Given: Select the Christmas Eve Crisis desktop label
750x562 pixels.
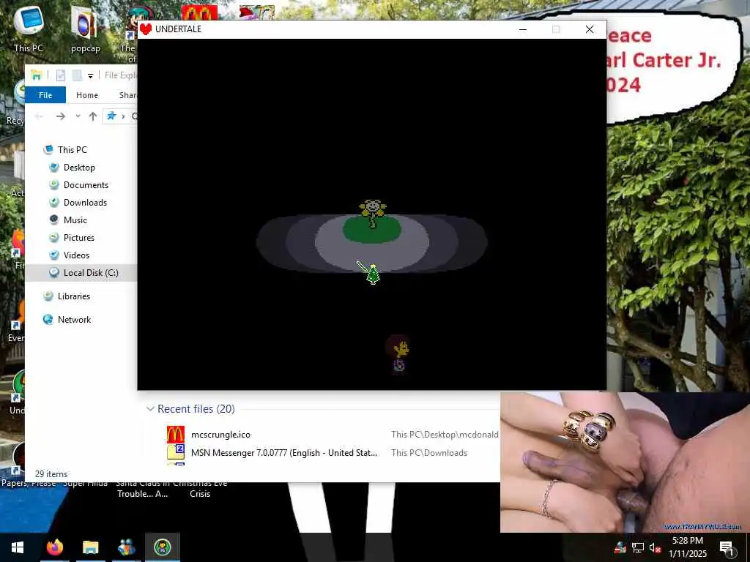Looking at the screenshot, I should click(x=200, y=488).
